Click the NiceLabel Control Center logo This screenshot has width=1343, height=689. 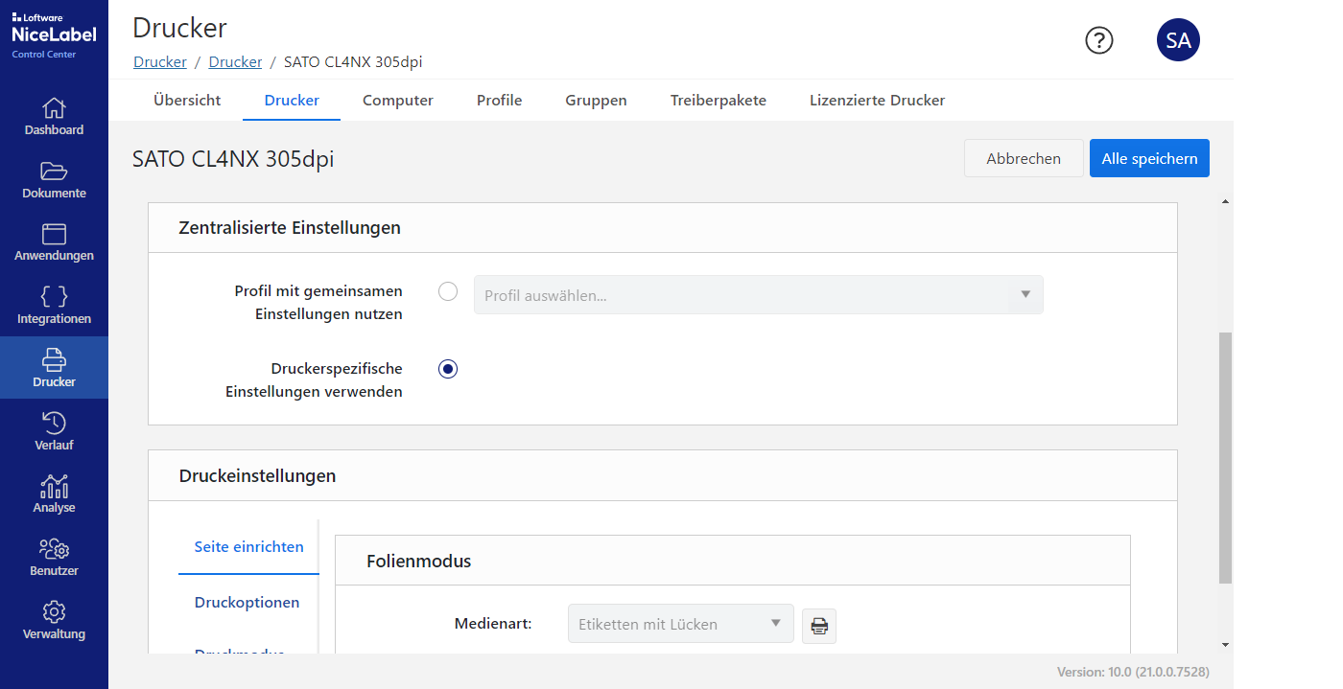pos(54,36)
